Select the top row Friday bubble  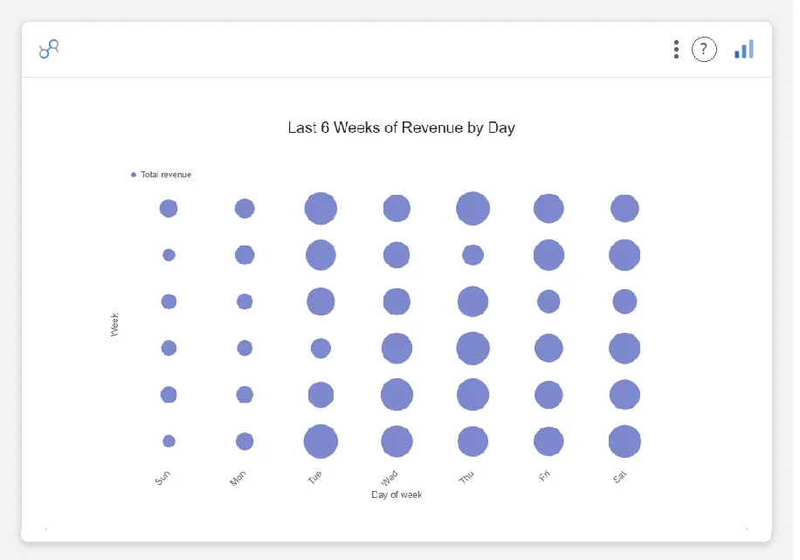click(548, 208)
